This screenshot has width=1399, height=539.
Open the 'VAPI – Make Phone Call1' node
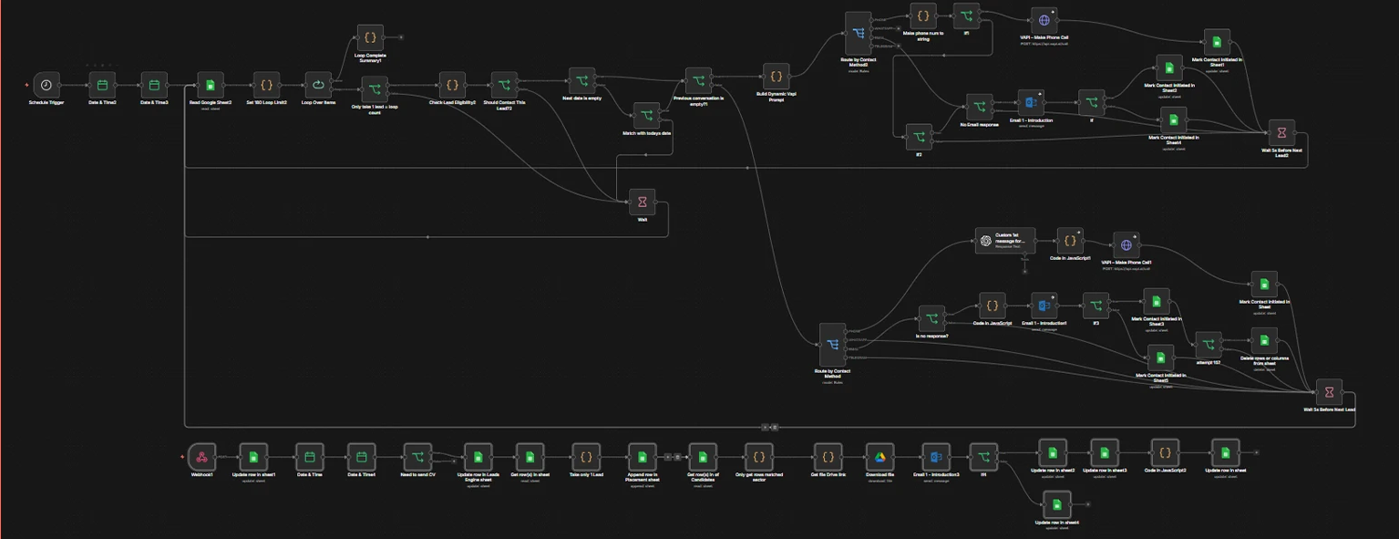pyautogui.click(x=1126, y=244)
